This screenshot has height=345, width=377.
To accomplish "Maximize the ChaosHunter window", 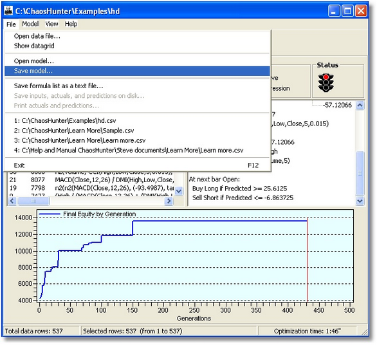I will pyautogui.click(x=347, y=11).
